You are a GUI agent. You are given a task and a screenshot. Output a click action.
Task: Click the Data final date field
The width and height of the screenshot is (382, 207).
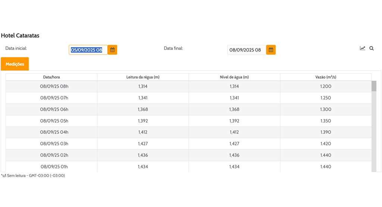tap(246, 50)
